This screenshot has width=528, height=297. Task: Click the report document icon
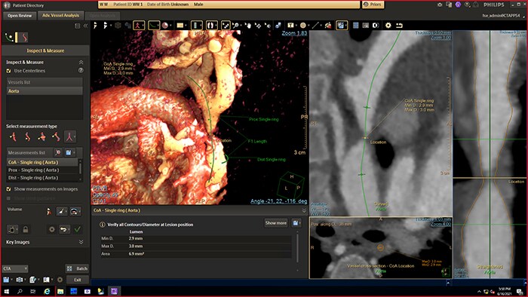(32, 280)
